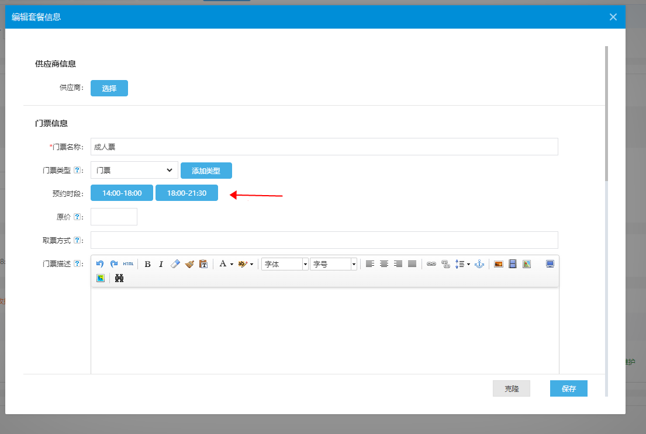The width and height of the screenshot is (646, 434).
Task: Insert a hyperlink with the link icon
Action: pyautogui.click(x=431, y=264)
